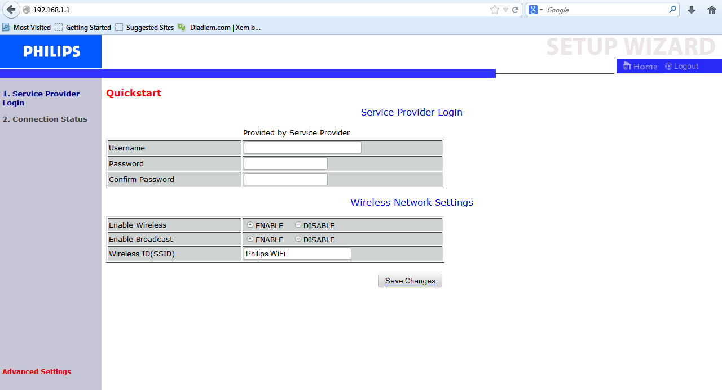Select ENABLE for Enable Wireless
This screenshot has width=722, height=390.
pyautogui.click(x=250, y=225)
